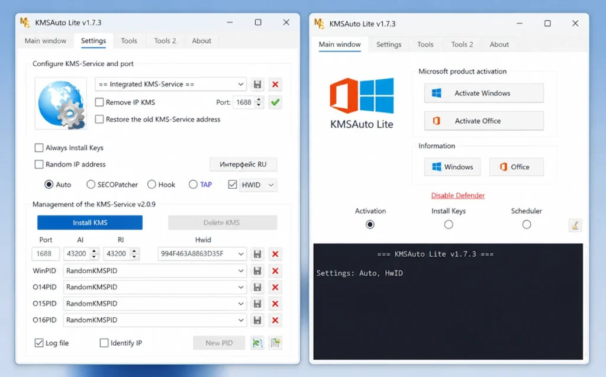Open Tools 2 tab in the Main window
This screenshot has width=606, height=377.
[x=462, y=44]
